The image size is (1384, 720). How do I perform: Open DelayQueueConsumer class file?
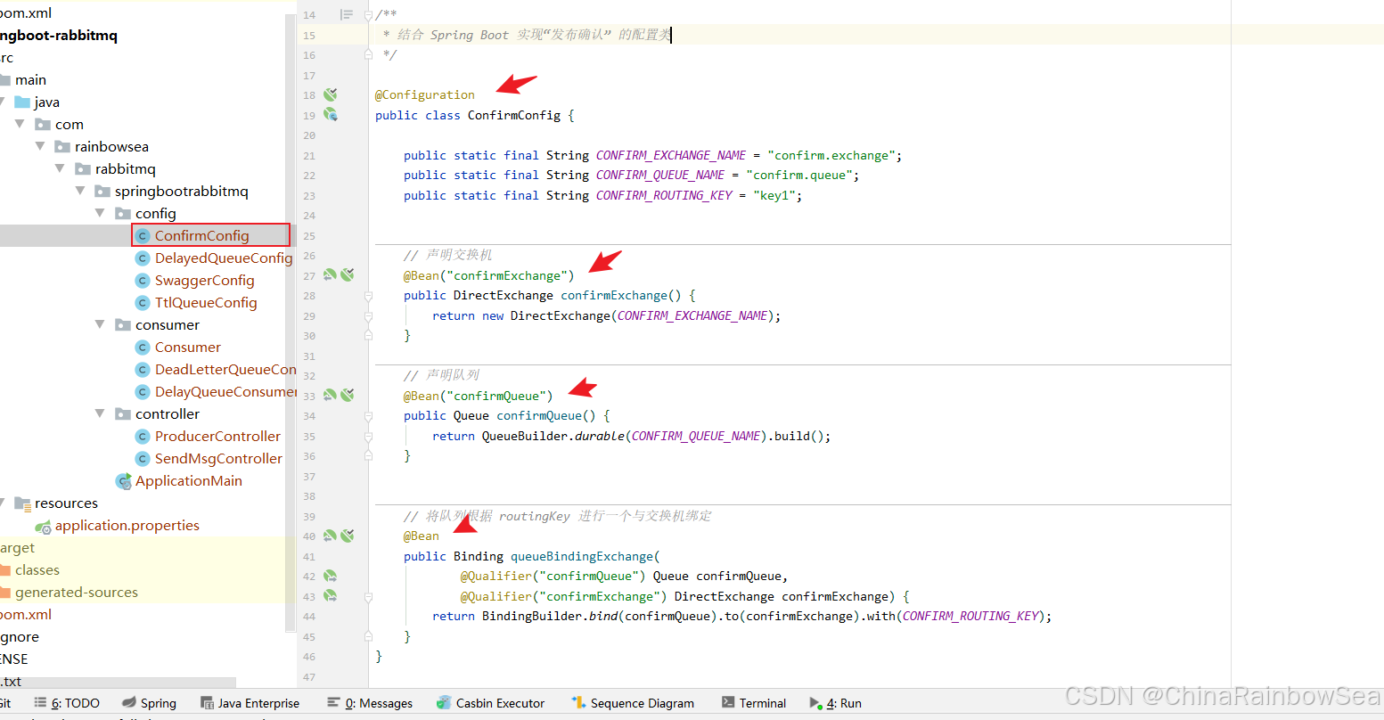225,391
